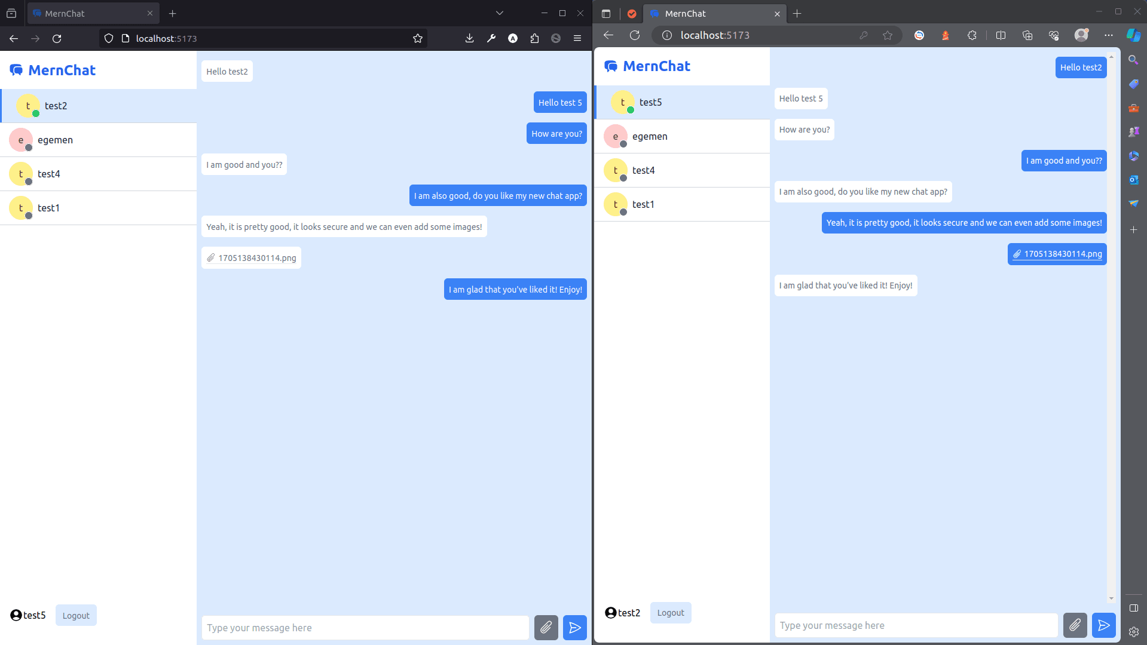Image resolution: width=1147 pixels, height=645 pixels.
Task: Focus the left chat message input field
Action: pyautogui.click(x=365, y=628)
